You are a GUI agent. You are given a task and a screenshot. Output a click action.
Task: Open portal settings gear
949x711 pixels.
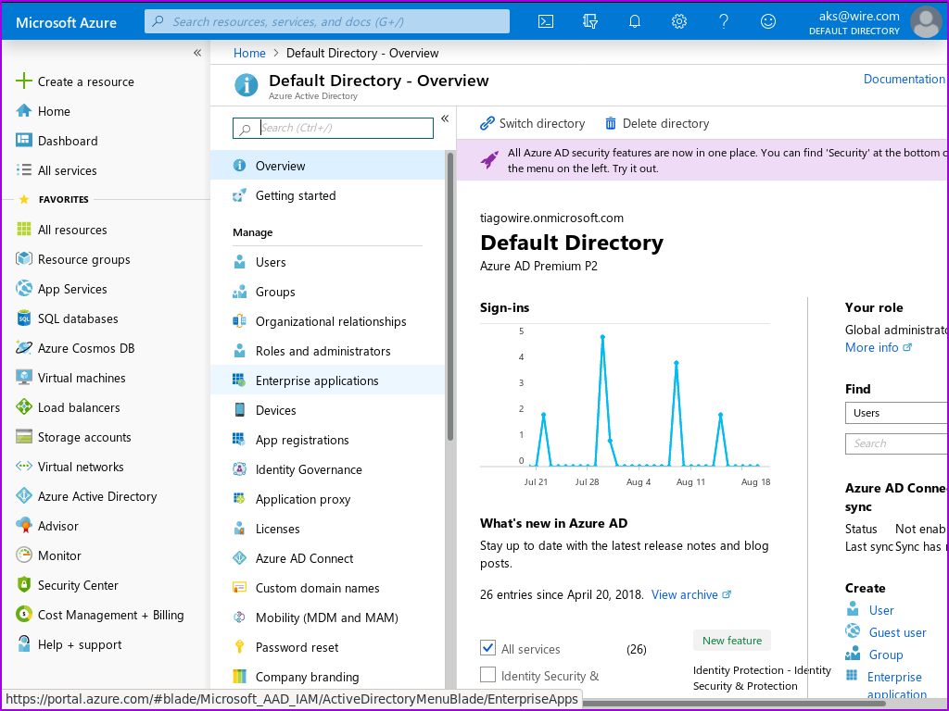[679, 22]
